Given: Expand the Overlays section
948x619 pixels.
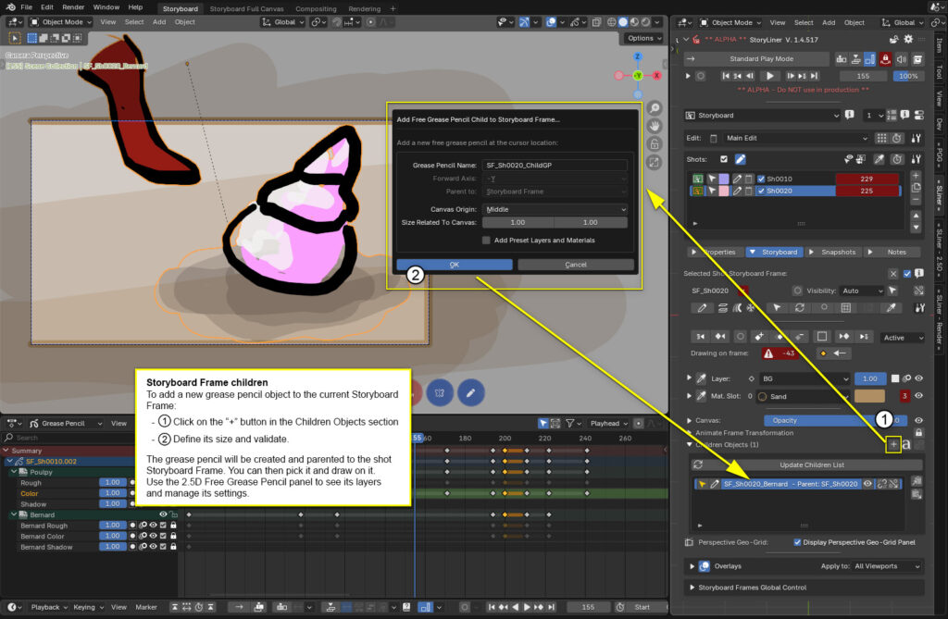Looking at the screenshot, I should click(x=692, y=566).
